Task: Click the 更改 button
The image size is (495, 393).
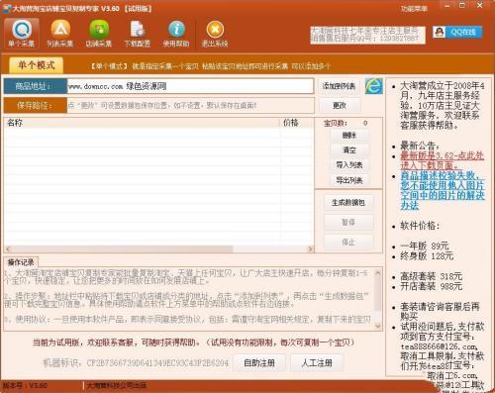Action: pos(339,106)
